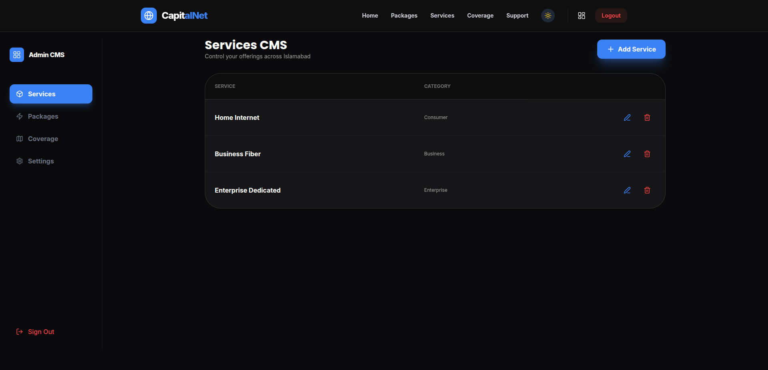Edit the Enterprise Dedicated service

coord(627,190)
